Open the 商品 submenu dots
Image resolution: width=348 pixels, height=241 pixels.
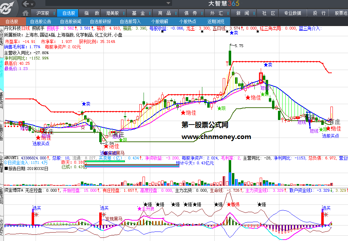coord(176,13)
